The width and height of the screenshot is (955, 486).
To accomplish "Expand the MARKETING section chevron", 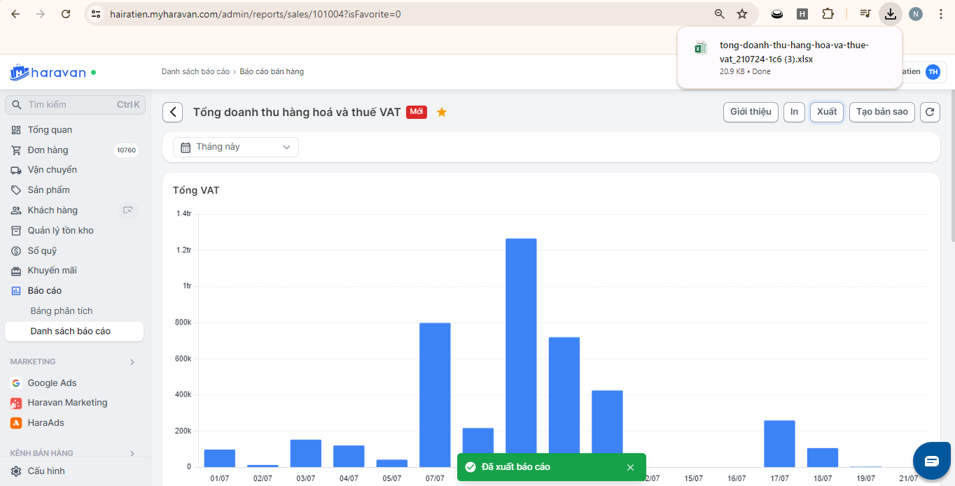I will [x=132, y=362].
